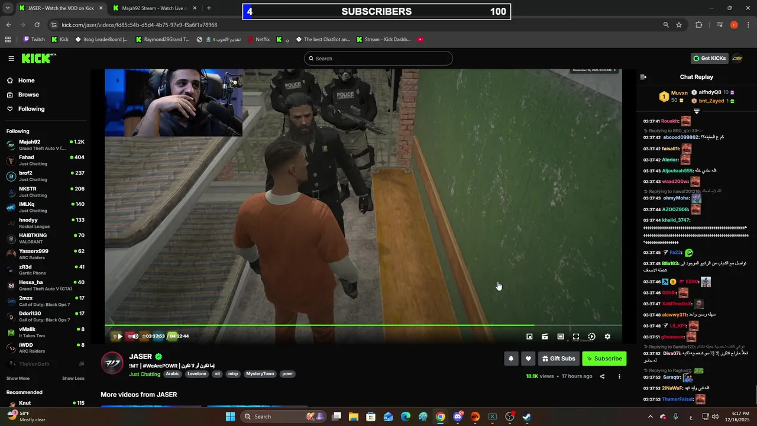Screen dimensions: 757x426
Task: Share the video
Action: [602, 376]
